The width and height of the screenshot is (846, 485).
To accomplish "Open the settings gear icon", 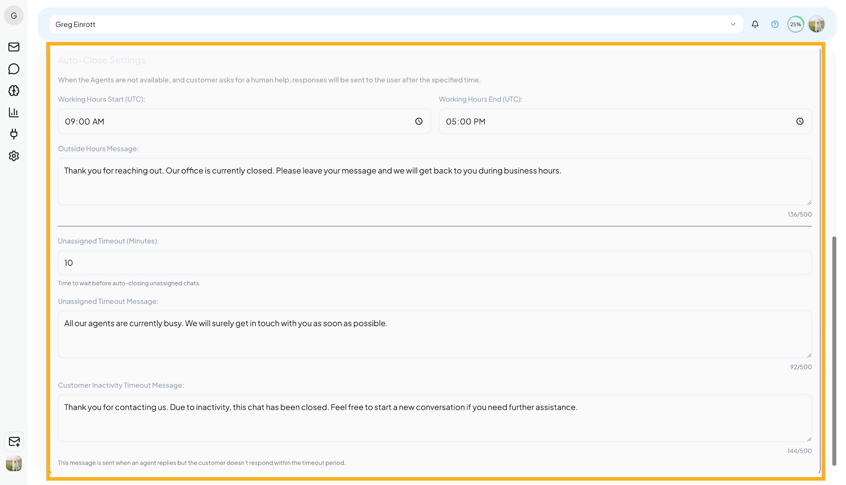I will click(14, 156).
